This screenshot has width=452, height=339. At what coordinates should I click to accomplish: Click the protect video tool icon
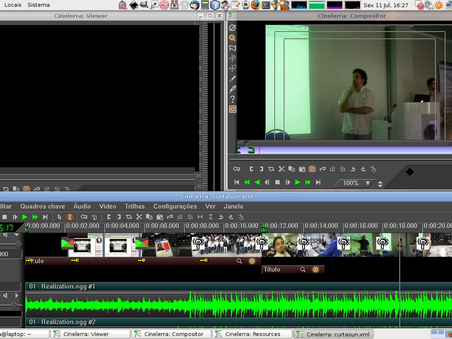232,28
